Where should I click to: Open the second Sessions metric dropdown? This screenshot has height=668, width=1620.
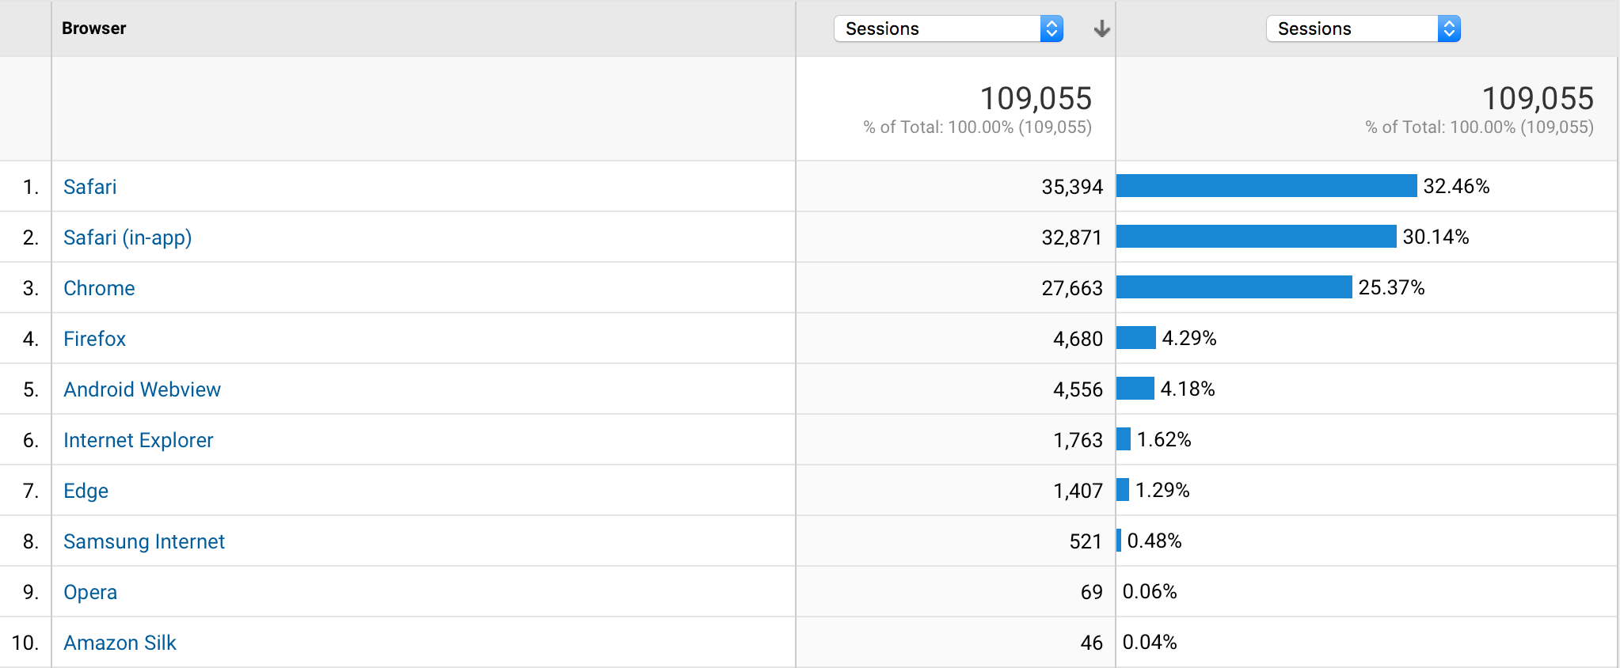tap(1363, 29)
